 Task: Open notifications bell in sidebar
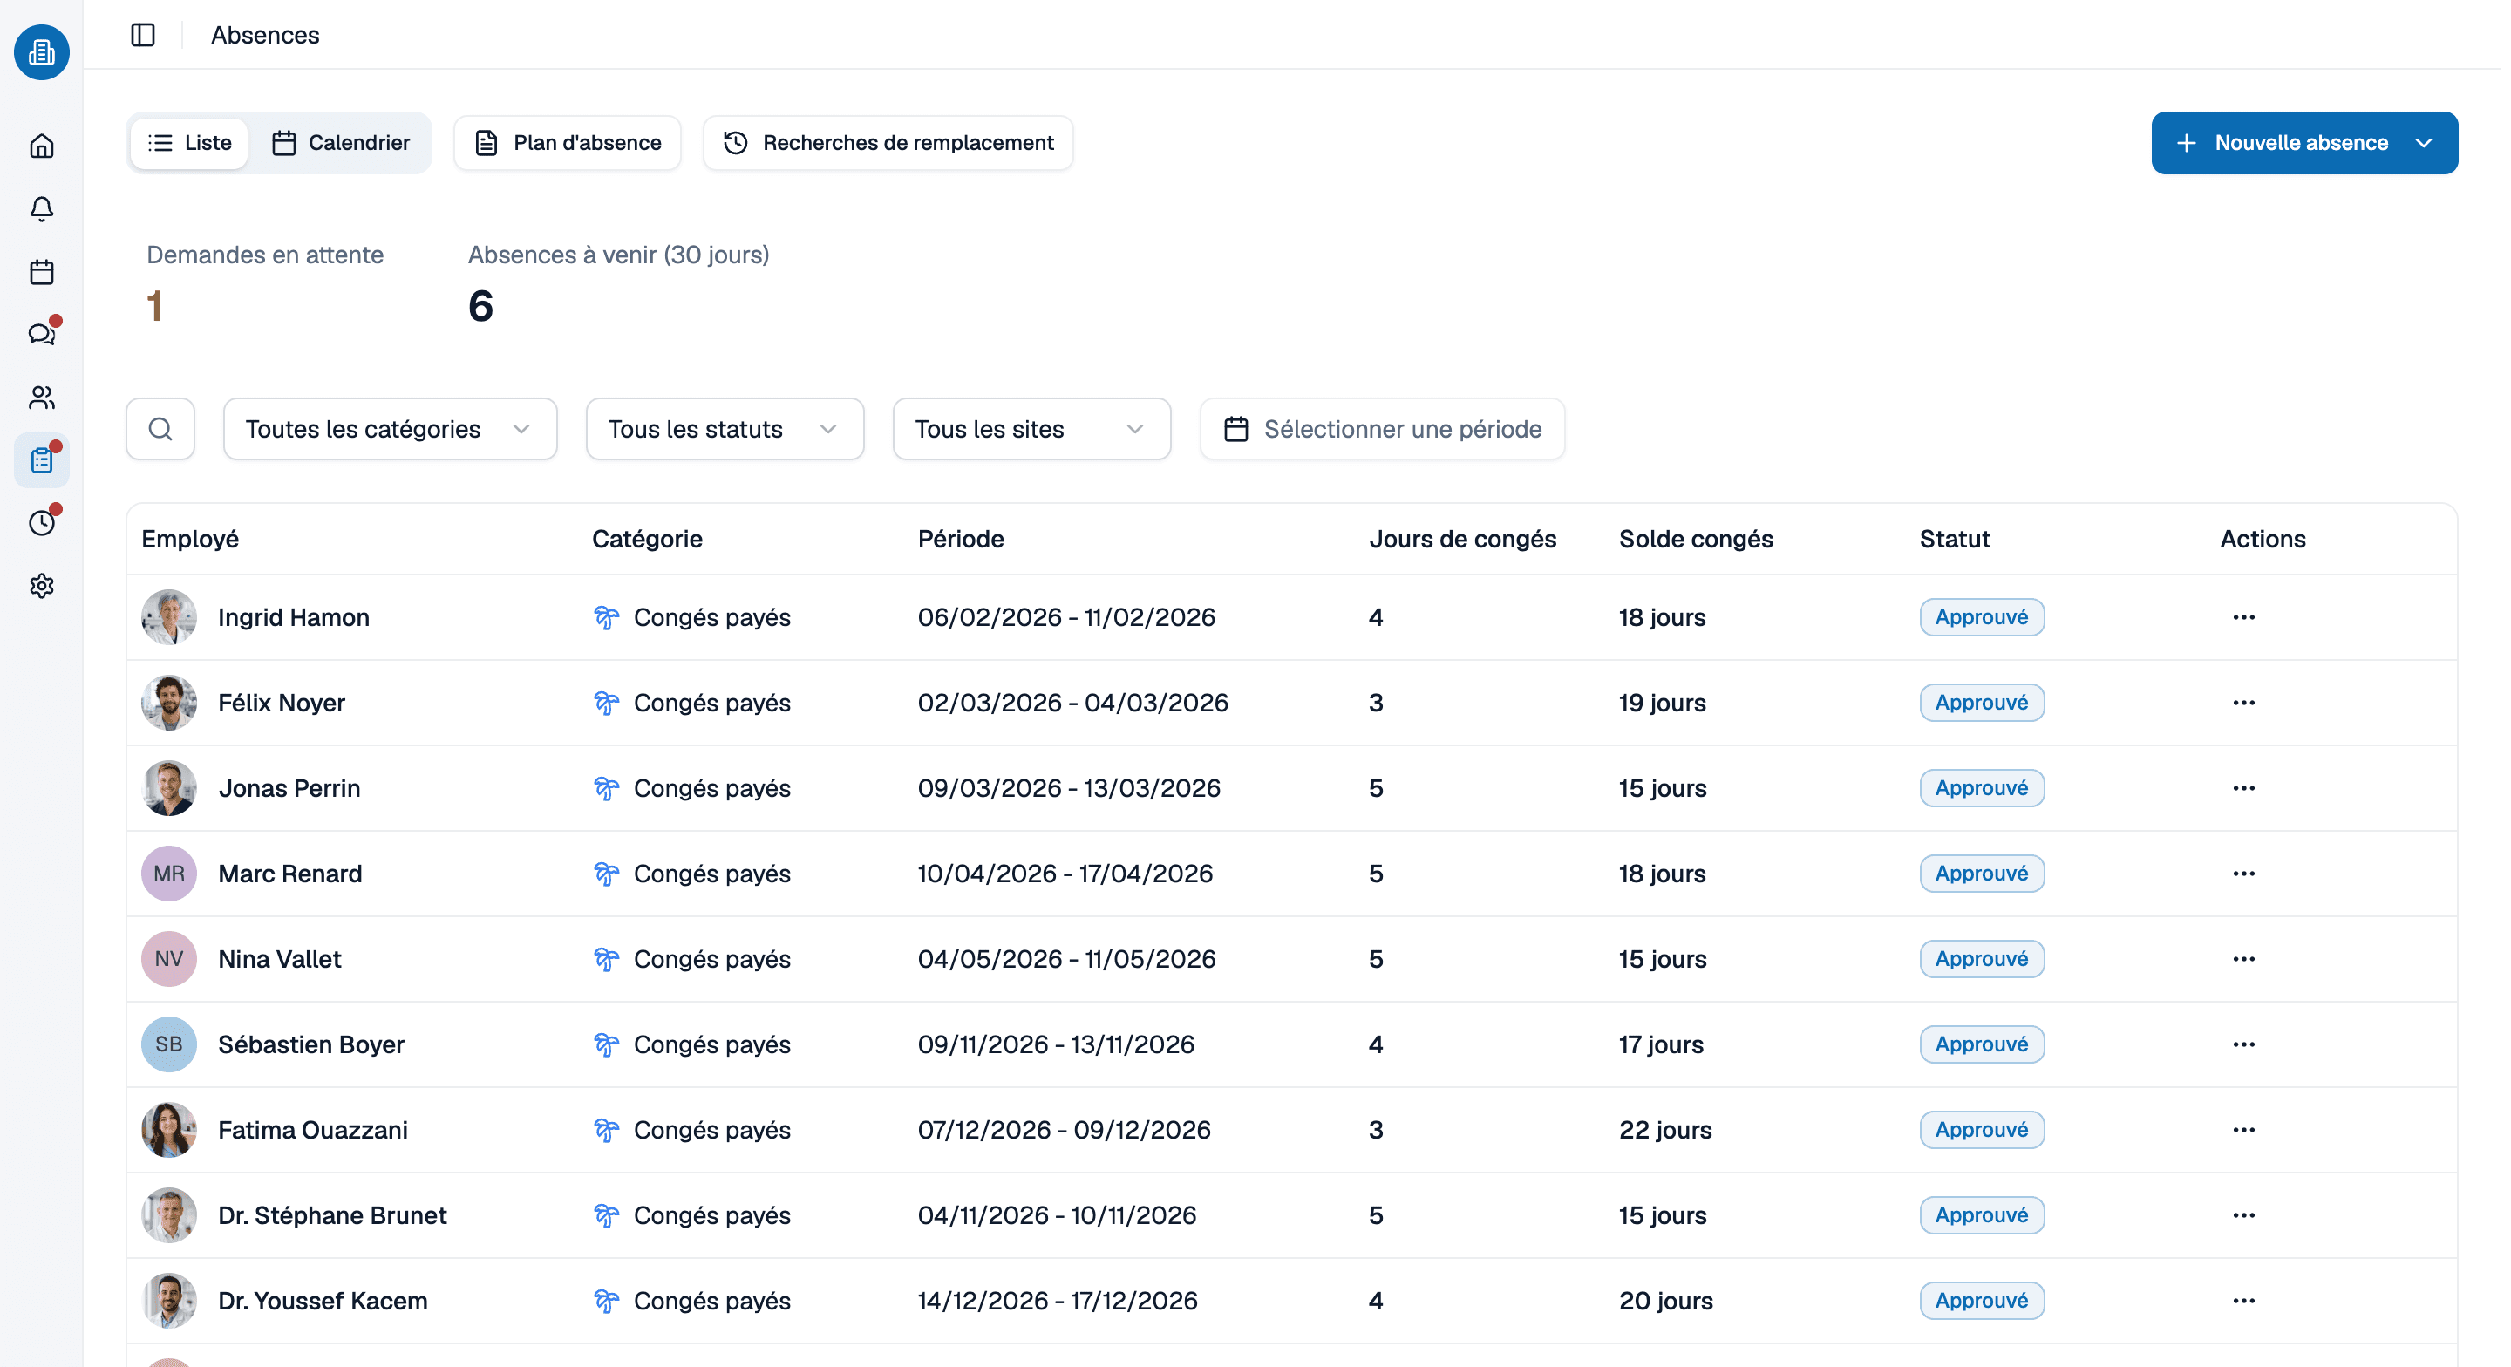click(x=41, y=208)
